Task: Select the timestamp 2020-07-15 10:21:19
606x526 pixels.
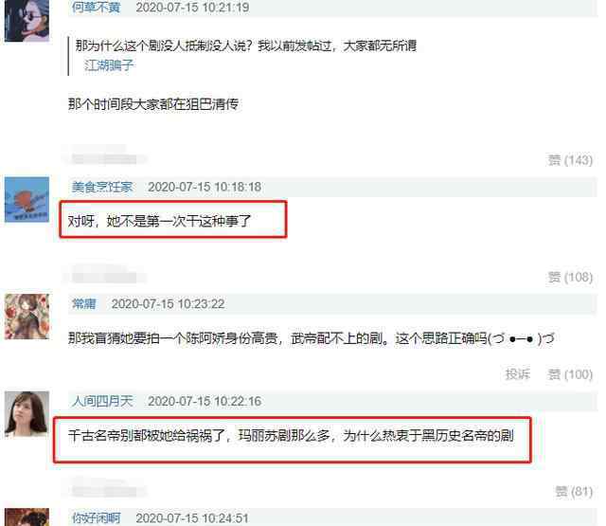Action: [x=192, y=8]
